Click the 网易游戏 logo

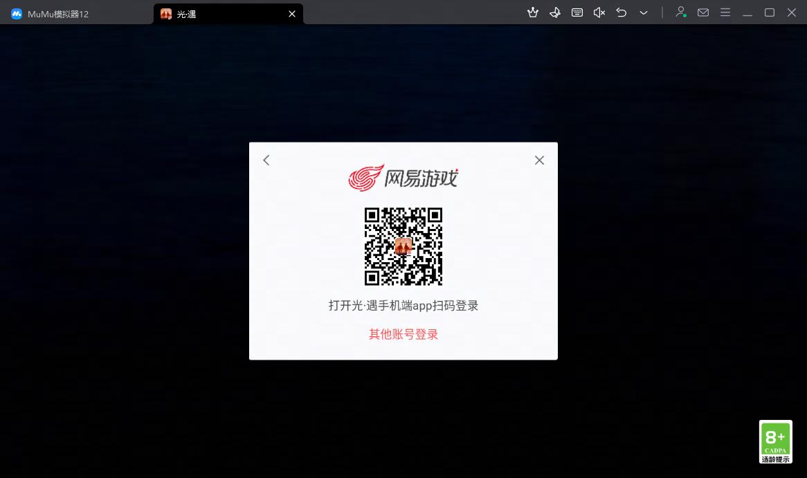403,178
